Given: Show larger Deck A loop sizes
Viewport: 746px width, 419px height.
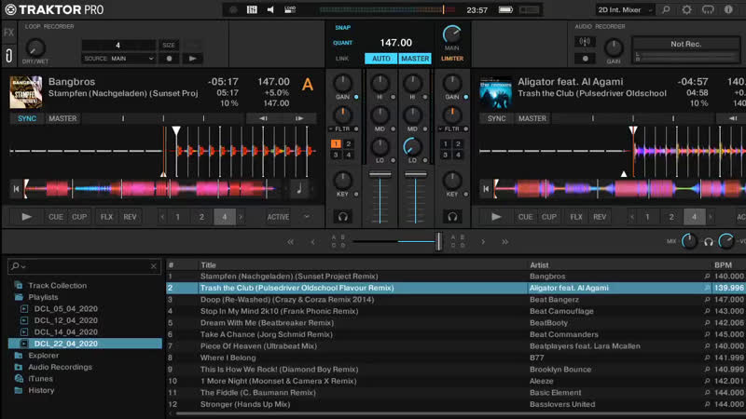Looking at the screenshot, I should coord(241,217).
